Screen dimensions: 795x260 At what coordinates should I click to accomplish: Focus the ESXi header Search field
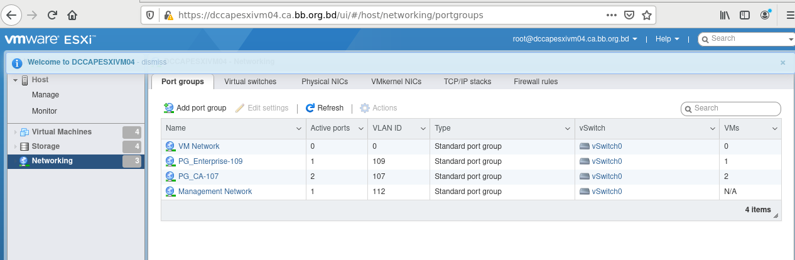click(747, 39)
